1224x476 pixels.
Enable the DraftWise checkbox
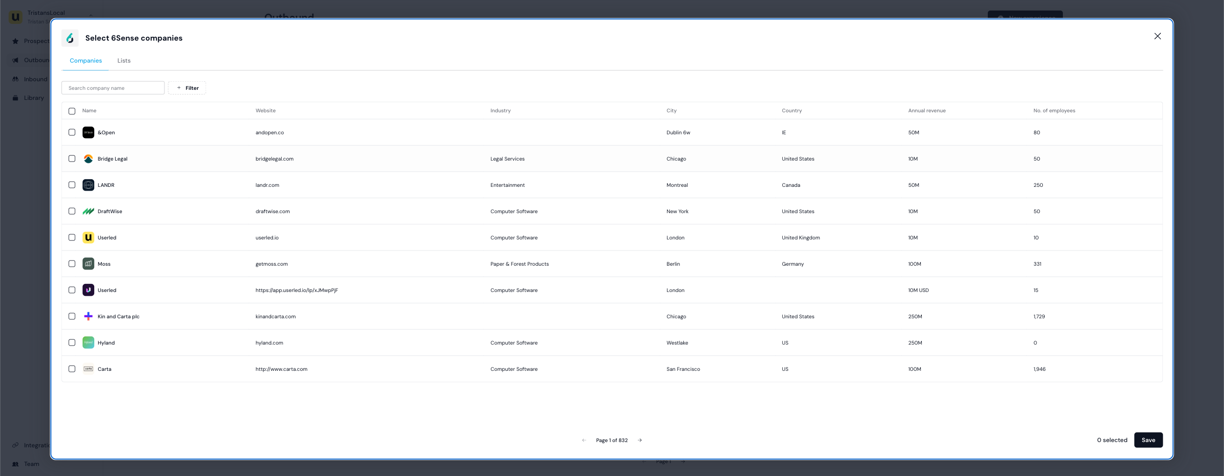(x=72, y=211)
